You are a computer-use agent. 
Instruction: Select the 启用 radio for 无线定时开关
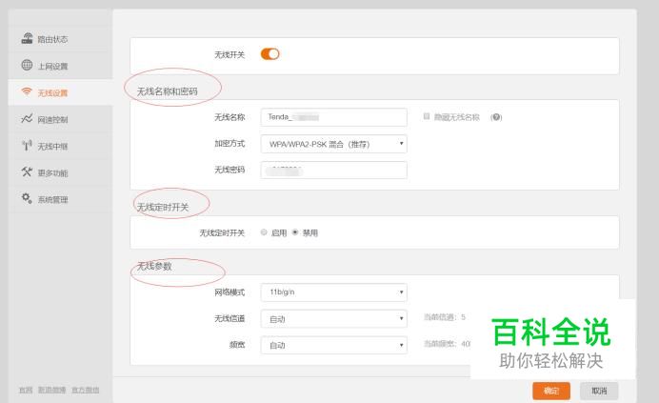(264, 232)
